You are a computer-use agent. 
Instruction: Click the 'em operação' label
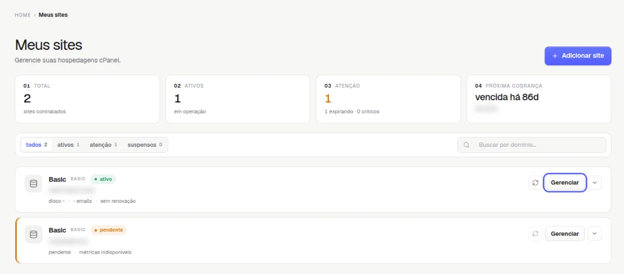pos(190,111)
